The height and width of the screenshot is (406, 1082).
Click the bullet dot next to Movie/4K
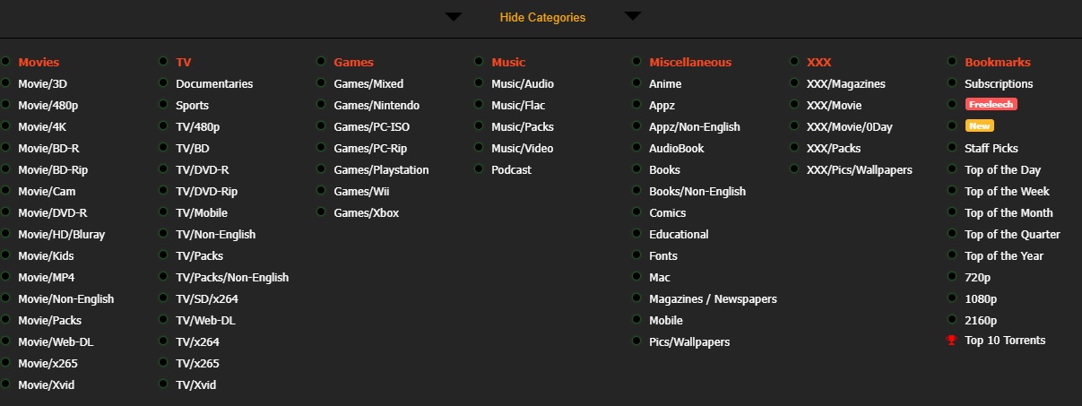(5, 126)
